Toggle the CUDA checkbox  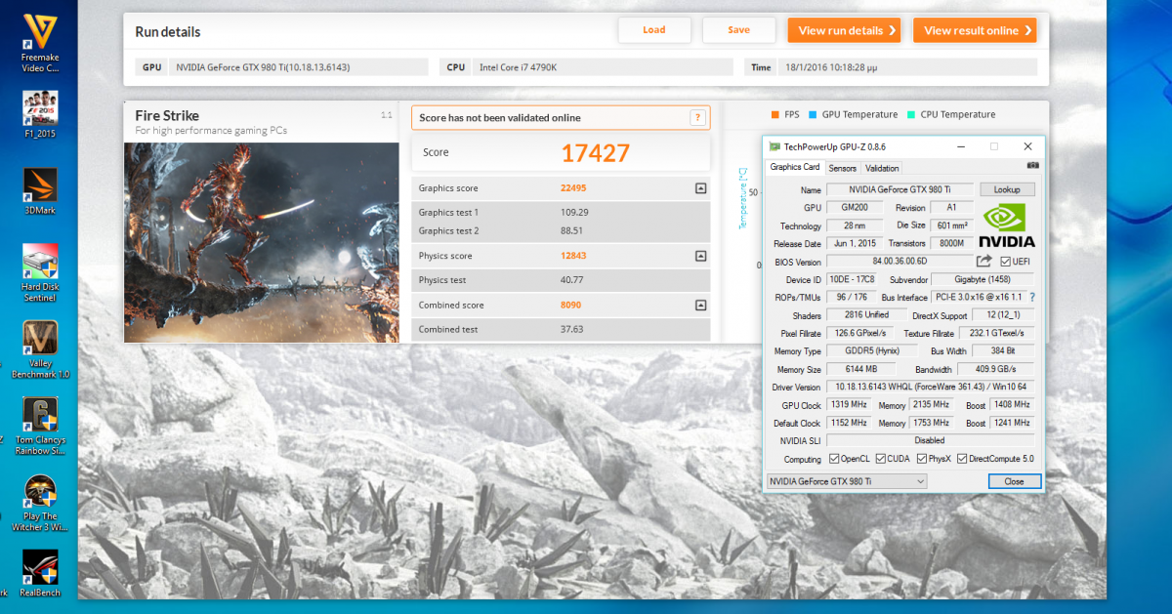pos(880,459)
